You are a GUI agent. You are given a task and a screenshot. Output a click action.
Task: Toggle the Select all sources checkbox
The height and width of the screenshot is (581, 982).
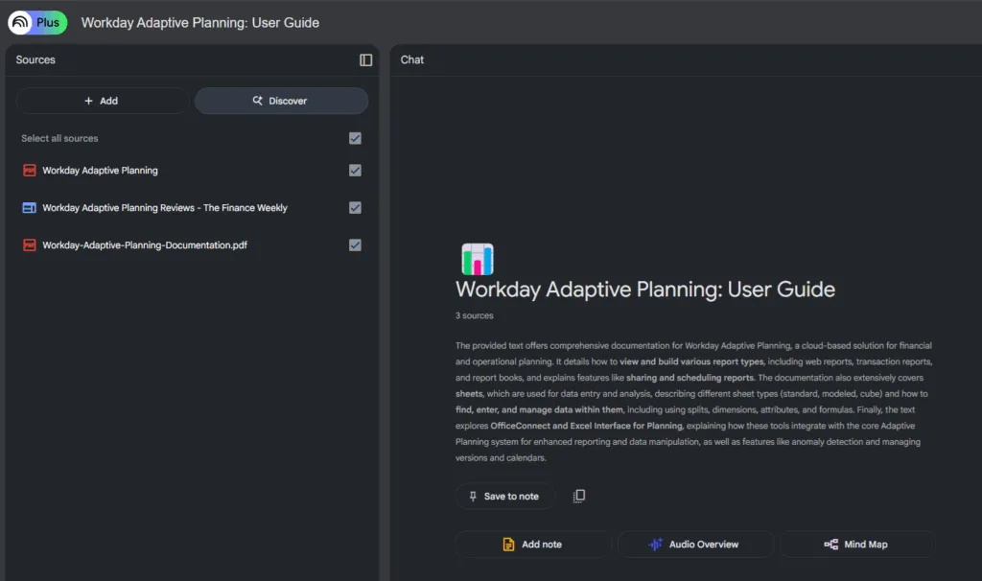(355, 139)
